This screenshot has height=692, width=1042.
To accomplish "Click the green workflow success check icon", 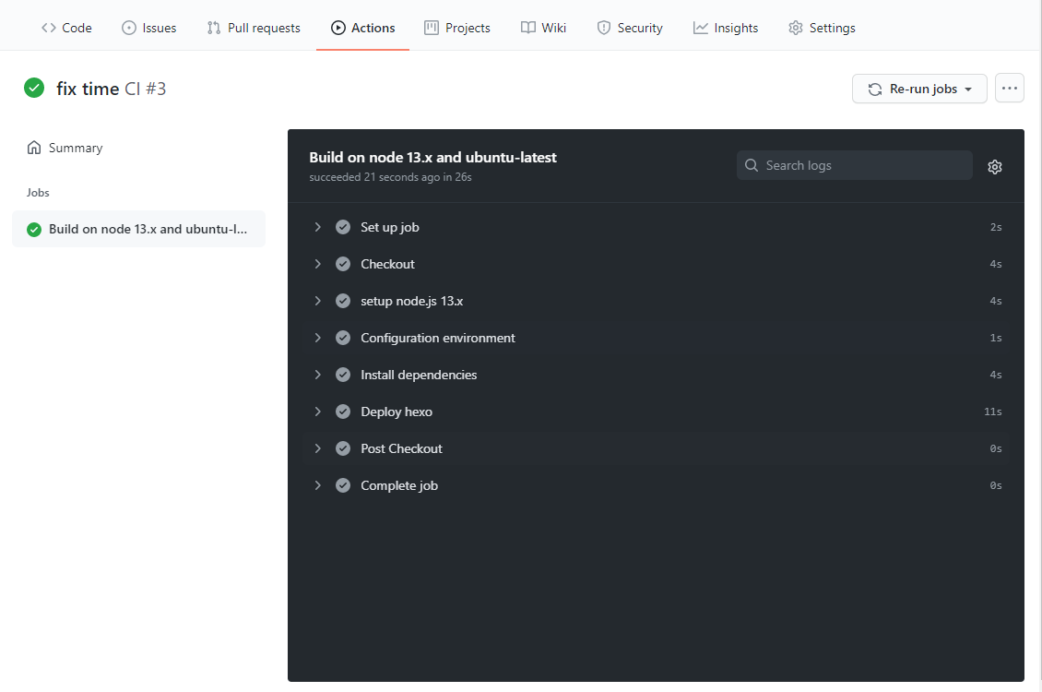I will coord(34,89).
